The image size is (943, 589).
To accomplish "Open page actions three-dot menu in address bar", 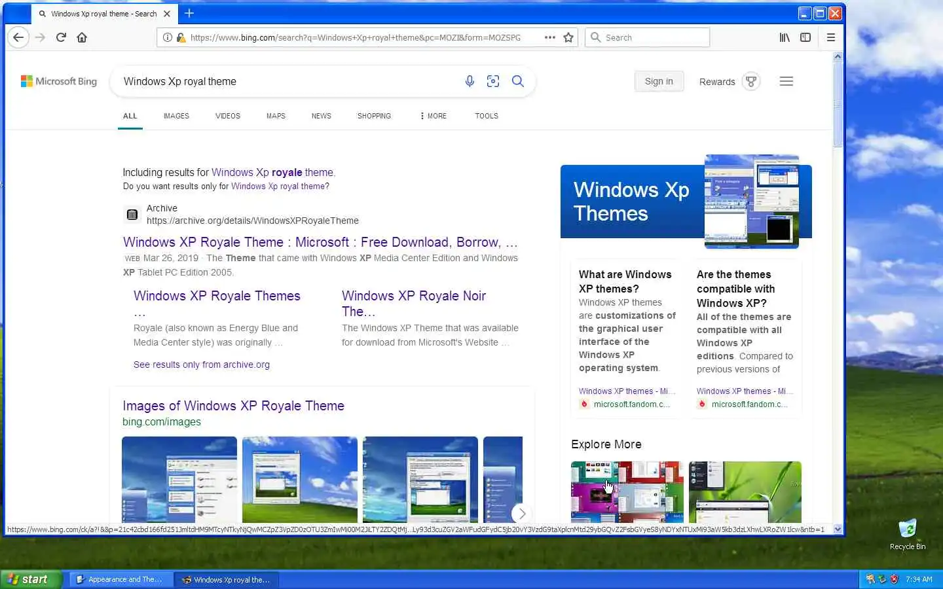I will tap(550, 37).
